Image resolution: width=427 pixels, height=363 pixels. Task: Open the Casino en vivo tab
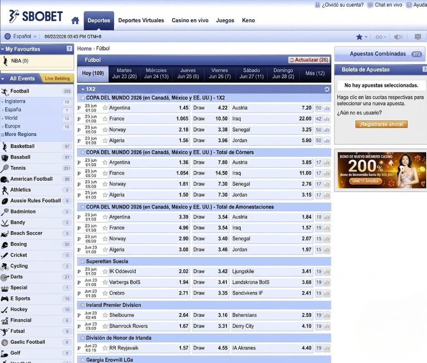coord(190,20)
